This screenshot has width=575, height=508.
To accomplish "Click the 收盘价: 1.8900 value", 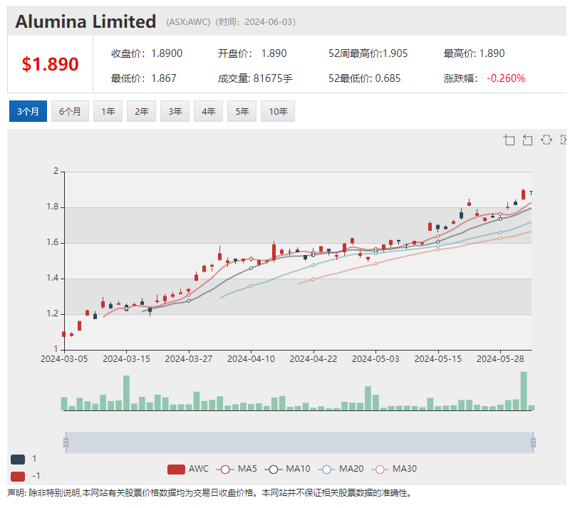I will [x=147, y=53].
